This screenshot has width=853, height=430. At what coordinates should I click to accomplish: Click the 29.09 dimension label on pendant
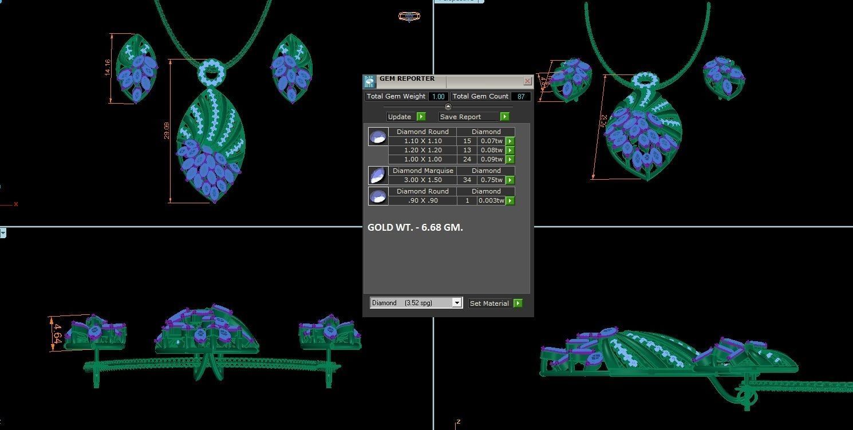167,131
